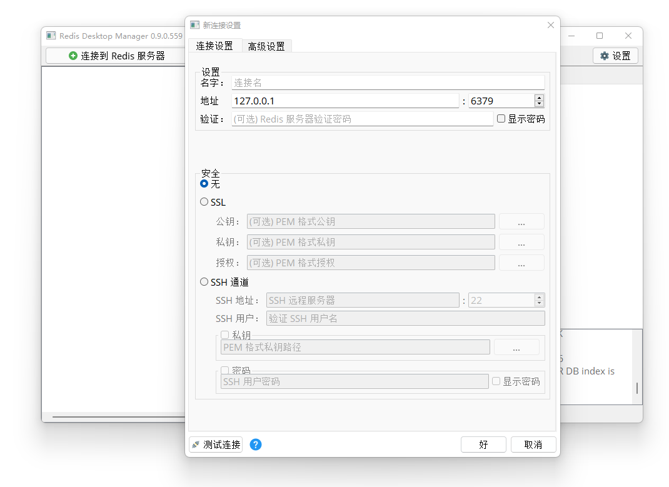This screenshot has width=669, height=487.
Task: Browse for the 公钥 file with the ... button
Action: 521,222
